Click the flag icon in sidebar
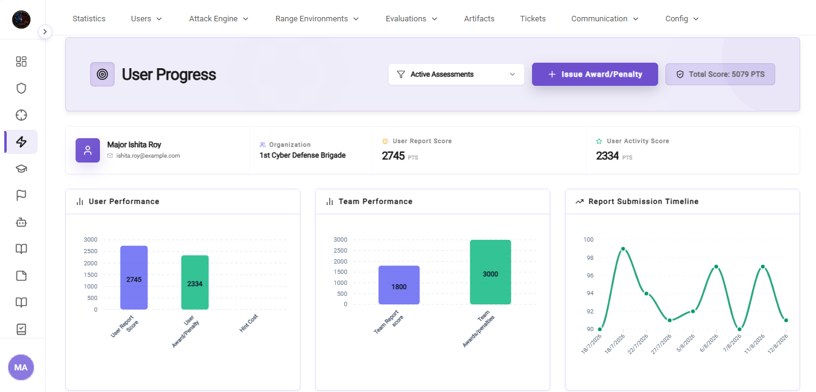Viewport: 816px width, 392px height. pyautogui.click(x=21, y=195)
